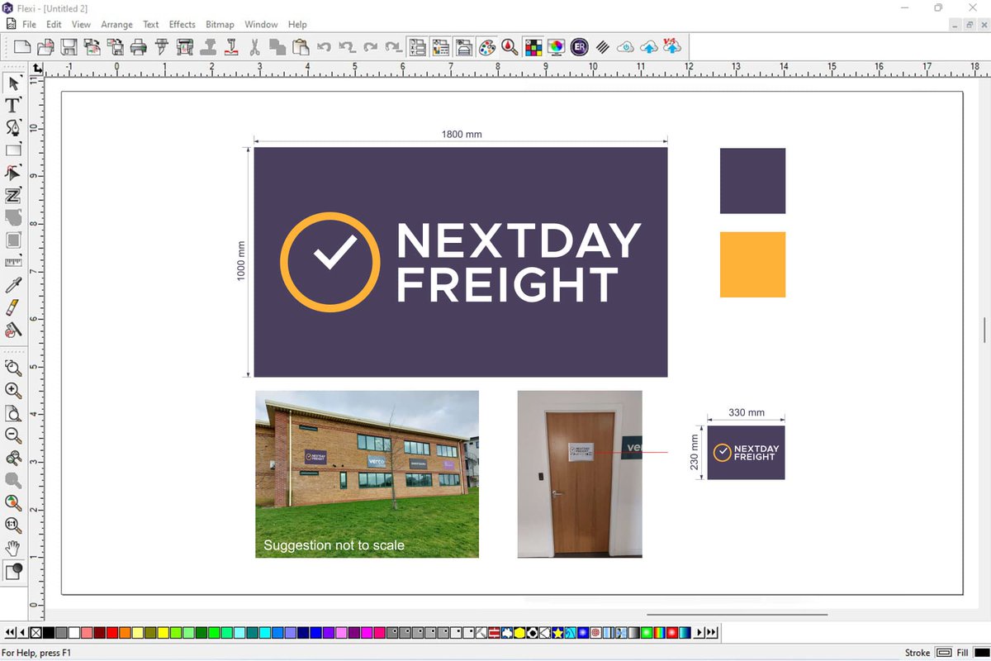Open the Color Mixer from the toolbar
Viewport: 991px width, 661px height.
coord(487,47)
